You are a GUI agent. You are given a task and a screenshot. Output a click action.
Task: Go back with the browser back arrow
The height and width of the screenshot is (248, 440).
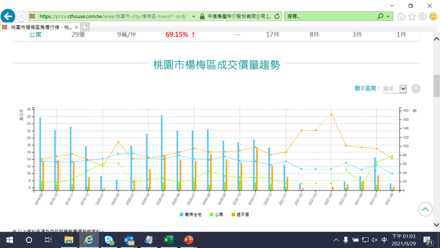(x=8, y=16)
